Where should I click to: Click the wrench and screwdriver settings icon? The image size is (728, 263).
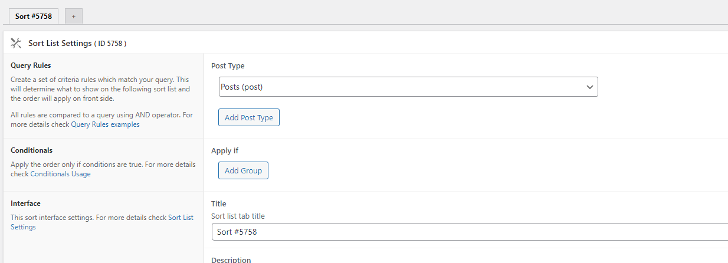pyautogui.click(x=16, y=43)
